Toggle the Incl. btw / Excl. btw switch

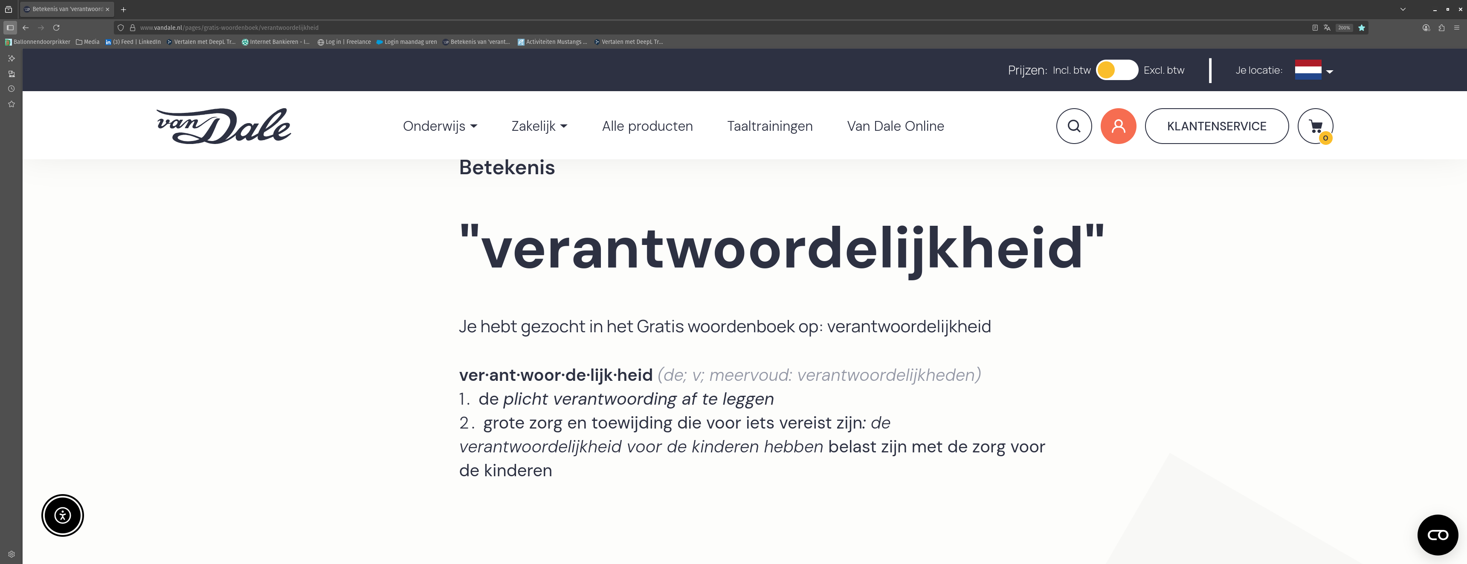tap(1117, 70)
